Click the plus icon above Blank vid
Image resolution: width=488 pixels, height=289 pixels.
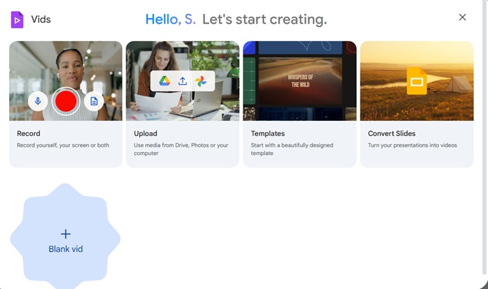pyautogui.click(x=66, y=234)
